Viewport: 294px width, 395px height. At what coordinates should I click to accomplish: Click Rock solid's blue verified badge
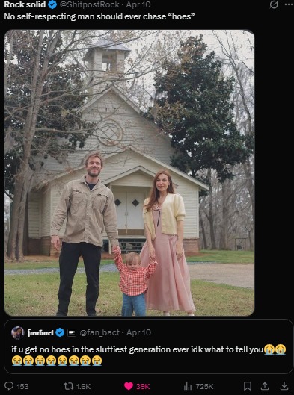[x=52, y=4]
